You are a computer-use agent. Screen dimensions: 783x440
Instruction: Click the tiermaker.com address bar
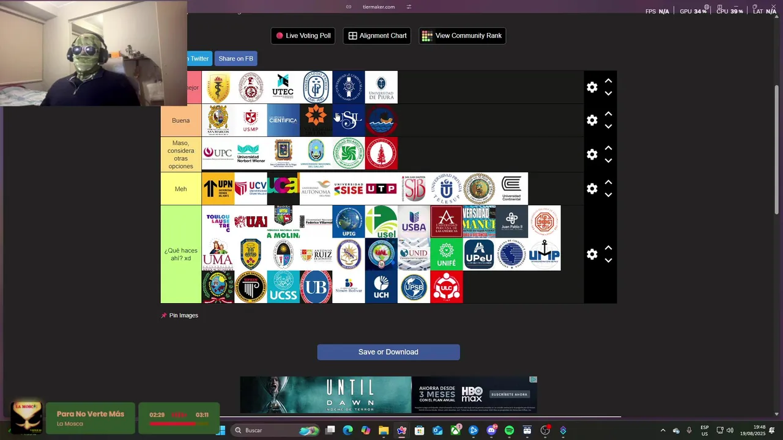click(379, 7)
